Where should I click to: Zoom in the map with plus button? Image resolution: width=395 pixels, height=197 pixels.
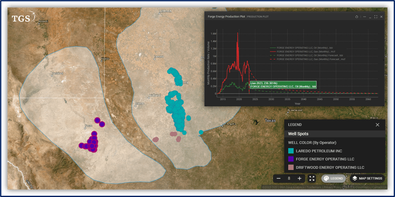(x=300, y=178)
